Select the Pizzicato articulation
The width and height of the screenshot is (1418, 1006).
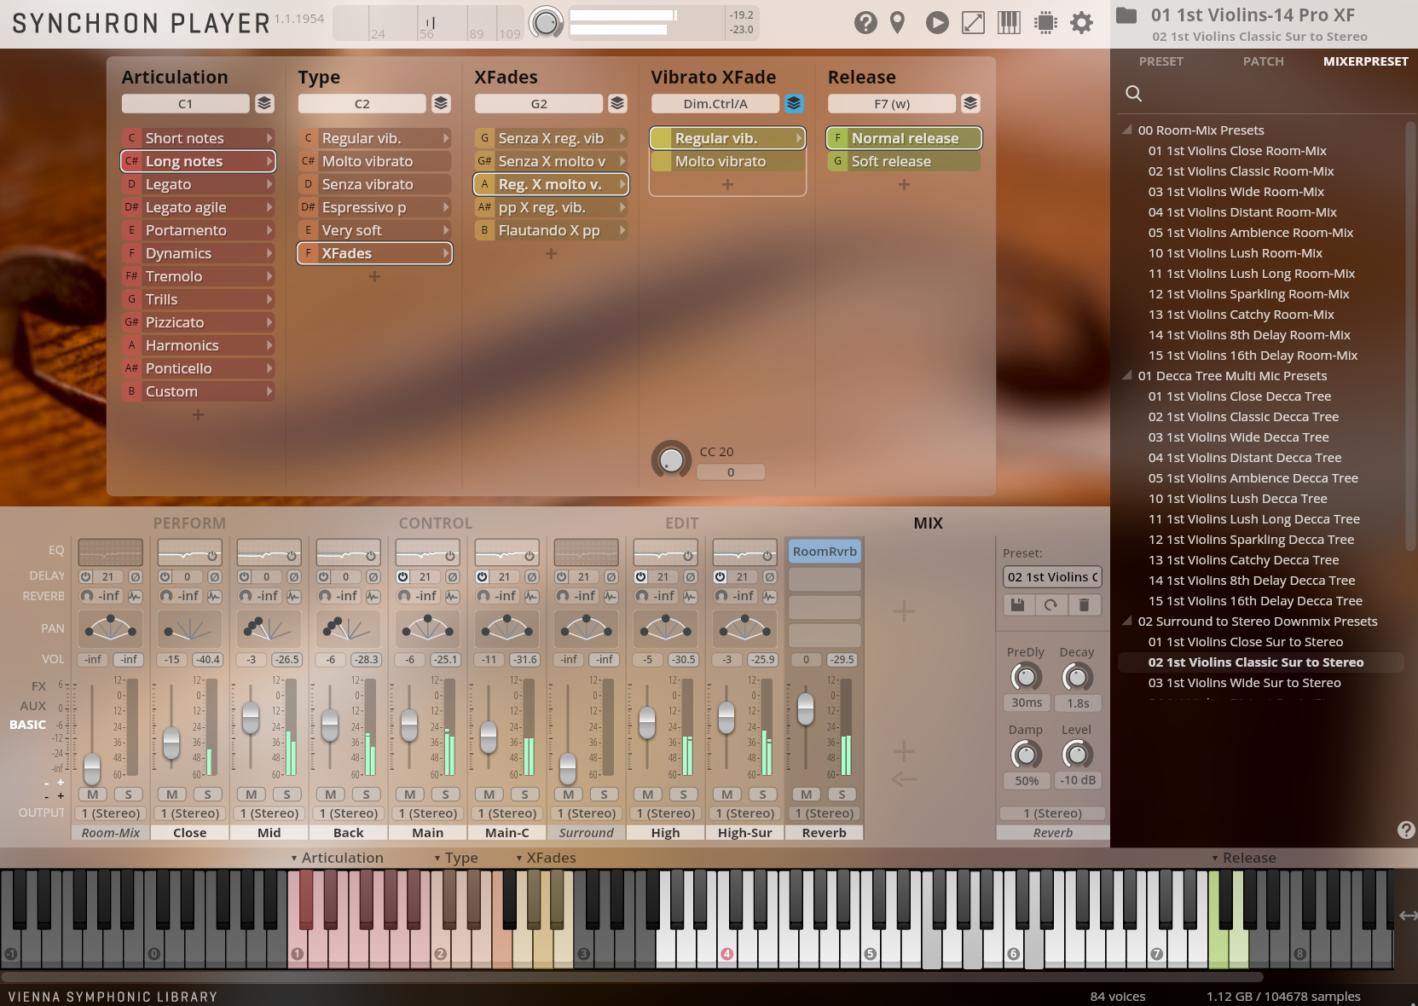[198, 321]
